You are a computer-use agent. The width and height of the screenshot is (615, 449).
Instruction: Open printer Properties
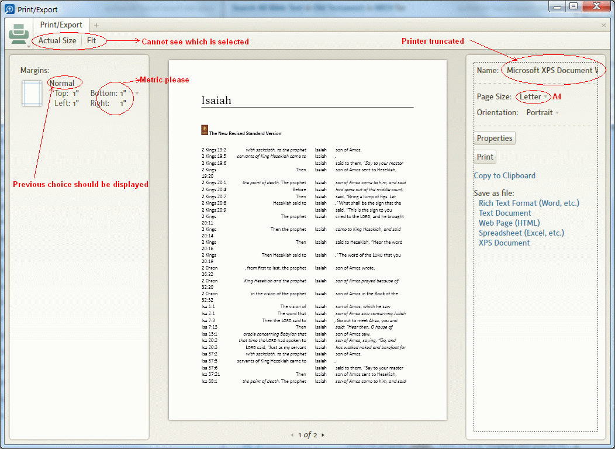495,138
